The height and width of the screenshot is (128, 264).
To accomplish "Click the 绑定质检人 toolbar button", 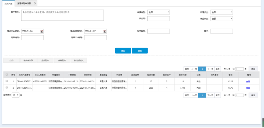I will (79, 61).
